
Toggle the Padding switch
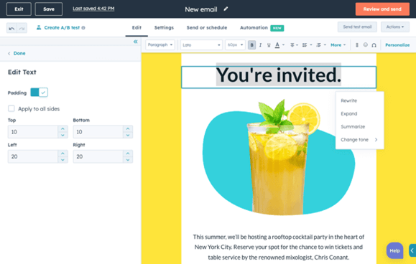tap(40, 93)
